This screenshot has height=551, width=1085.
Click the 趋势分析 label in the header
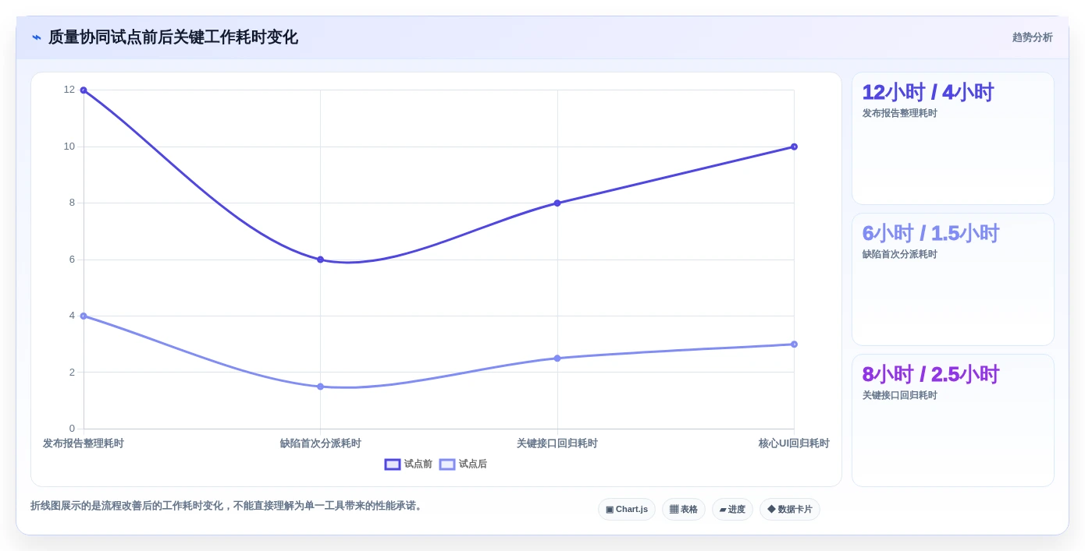[x=1032, y=37]
